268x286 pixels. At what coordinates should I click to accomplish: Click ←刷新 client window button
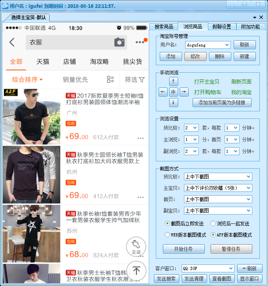250,268
